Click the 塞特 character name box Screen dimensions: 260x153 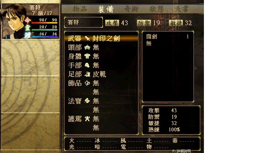83,22
